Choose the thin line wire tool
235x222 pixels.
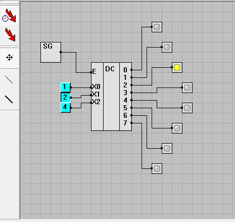click(x=9, y=79)
